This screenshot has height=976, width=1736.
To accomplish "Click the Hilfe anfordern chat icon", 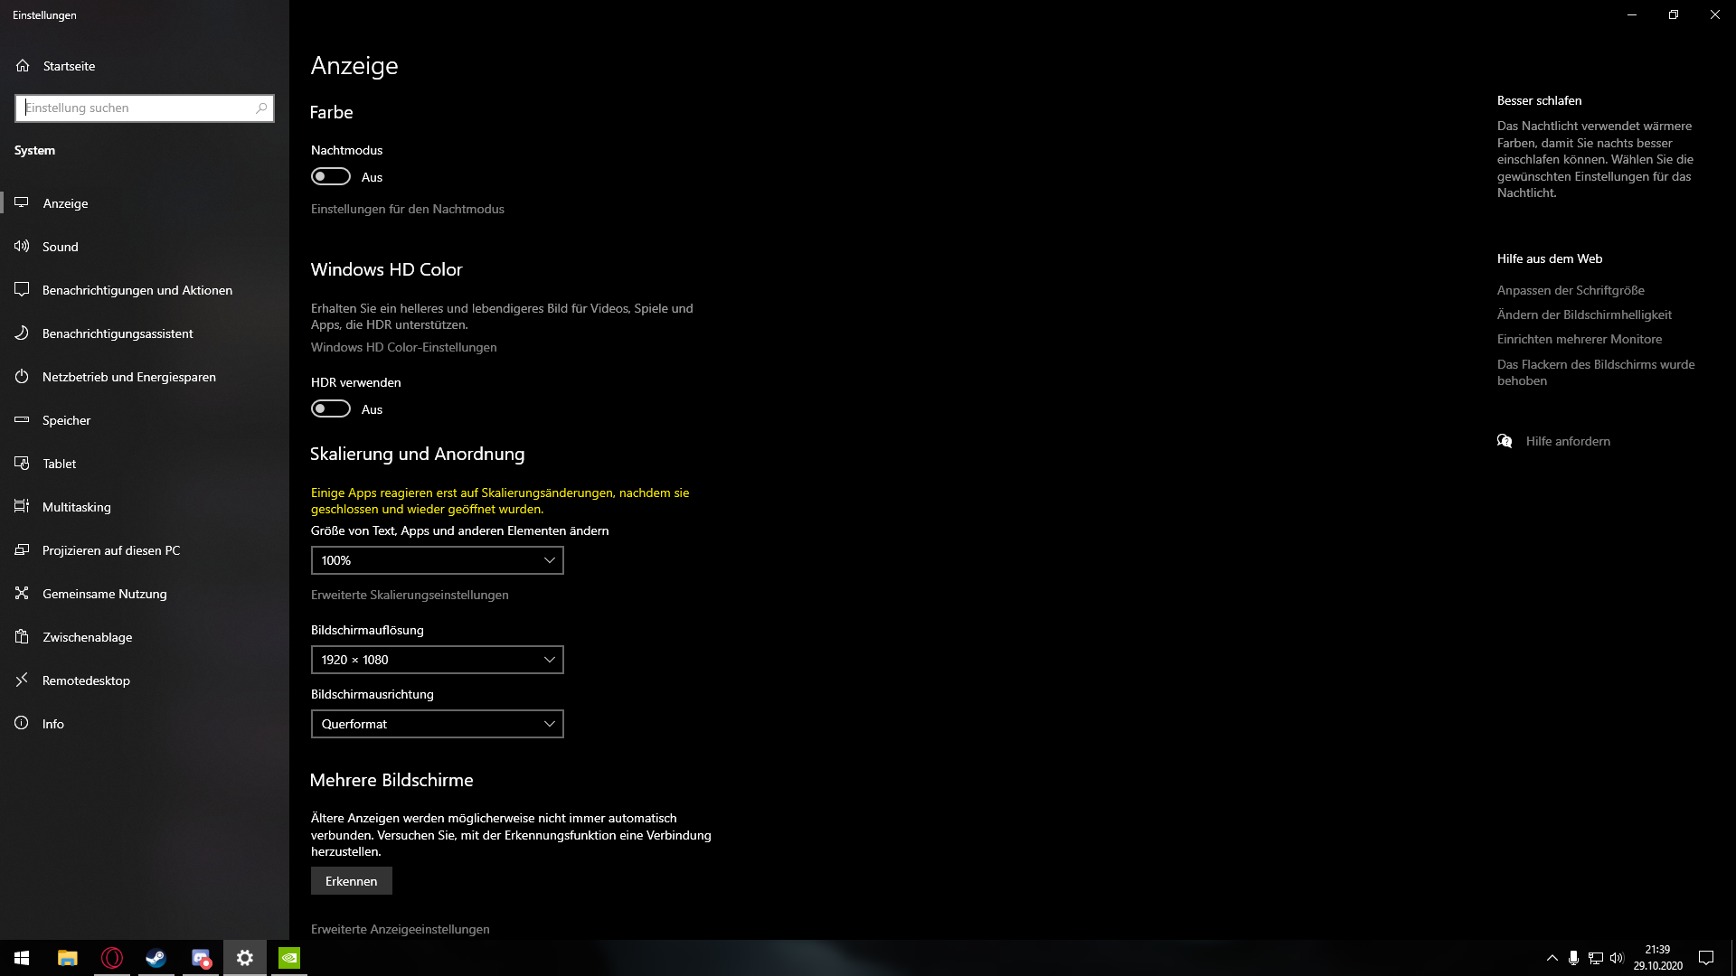I will click(x=1505, y=441).
